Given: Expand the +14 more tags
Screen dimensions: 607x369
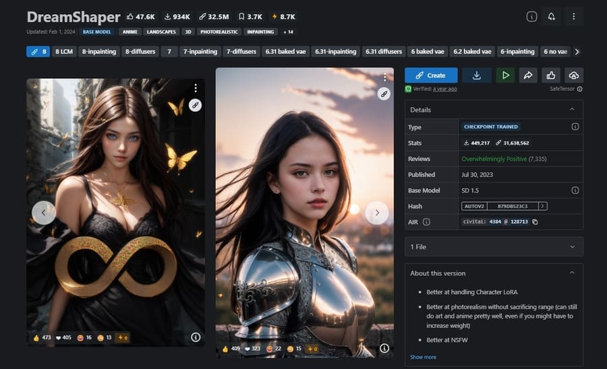Looking at the screenshot, I should coord(289,32).
